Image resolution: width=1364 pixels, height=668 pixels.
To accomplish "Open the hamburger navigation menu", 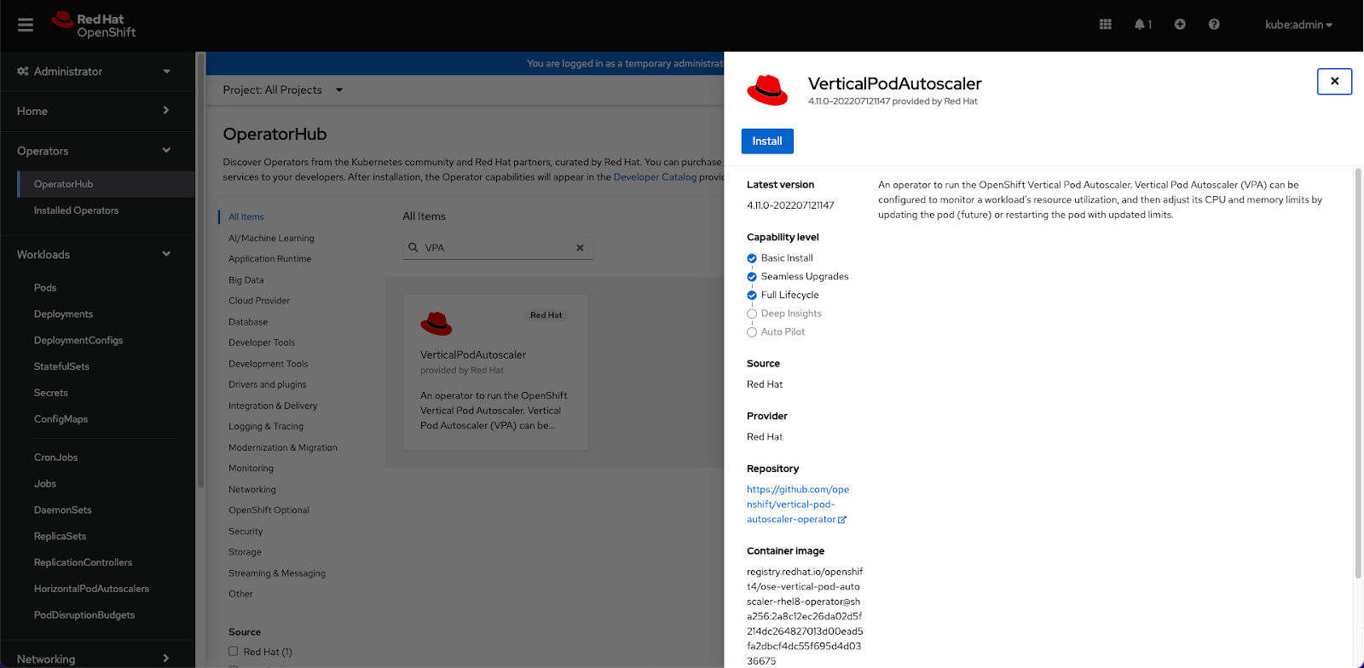I will [x=26, y=26].
